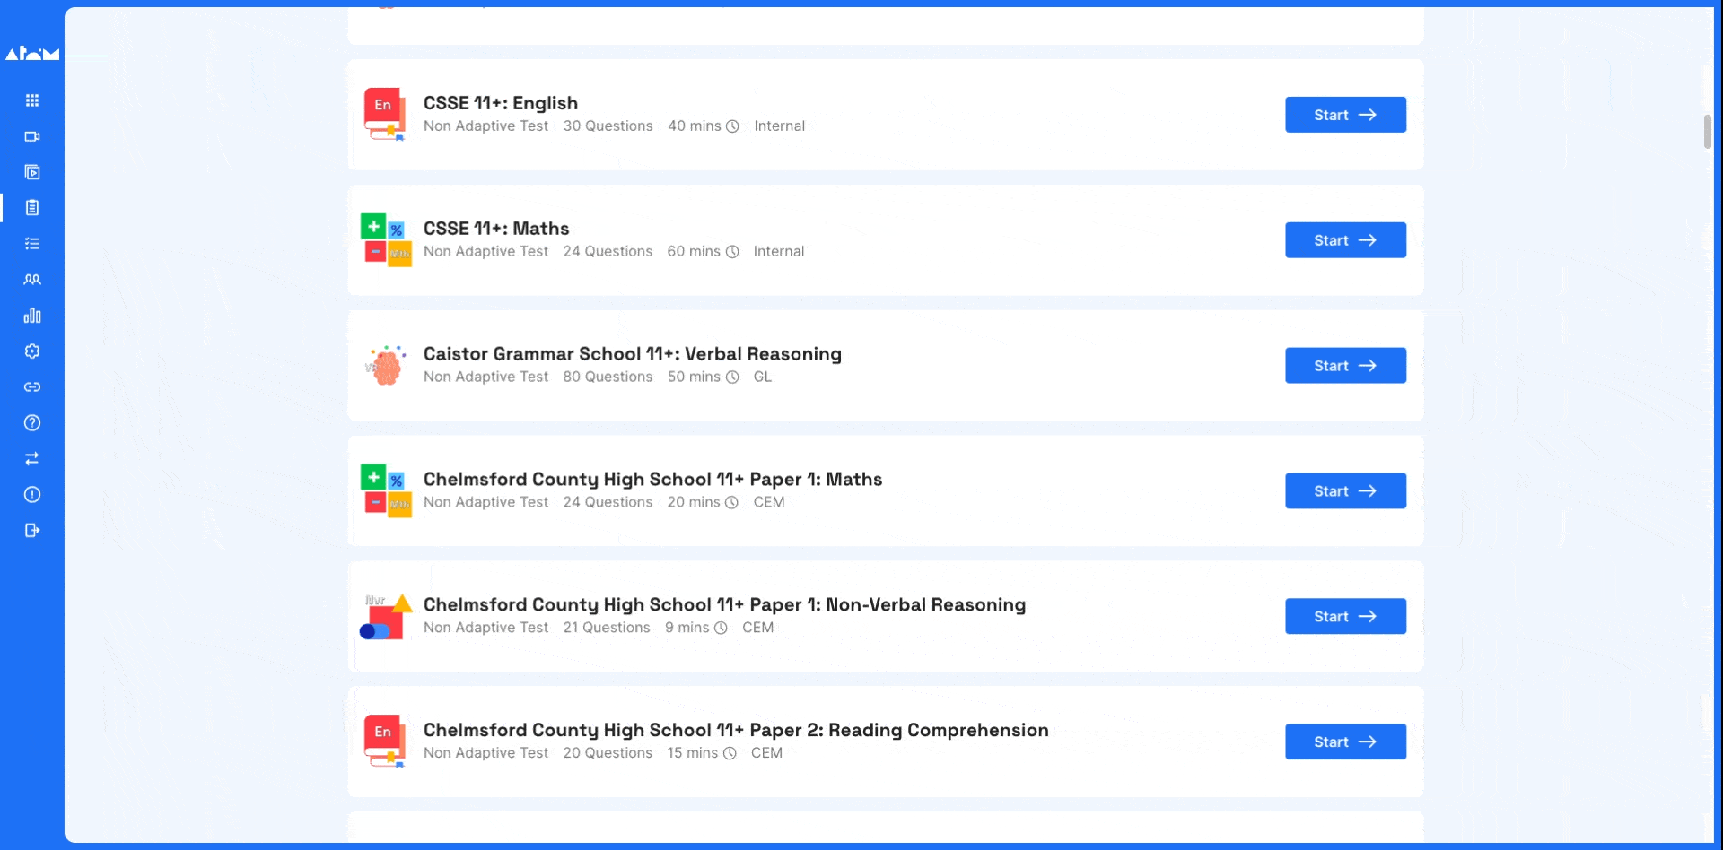This screenshot has width=1723, height=850.
Task: Click the logout icon in sidebar
Action: (x=32, y=531)
